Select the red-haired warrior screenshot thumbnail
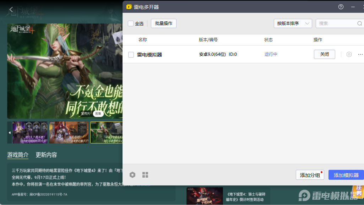The width and height of the screenshot is (364, 205). (69, 133)
